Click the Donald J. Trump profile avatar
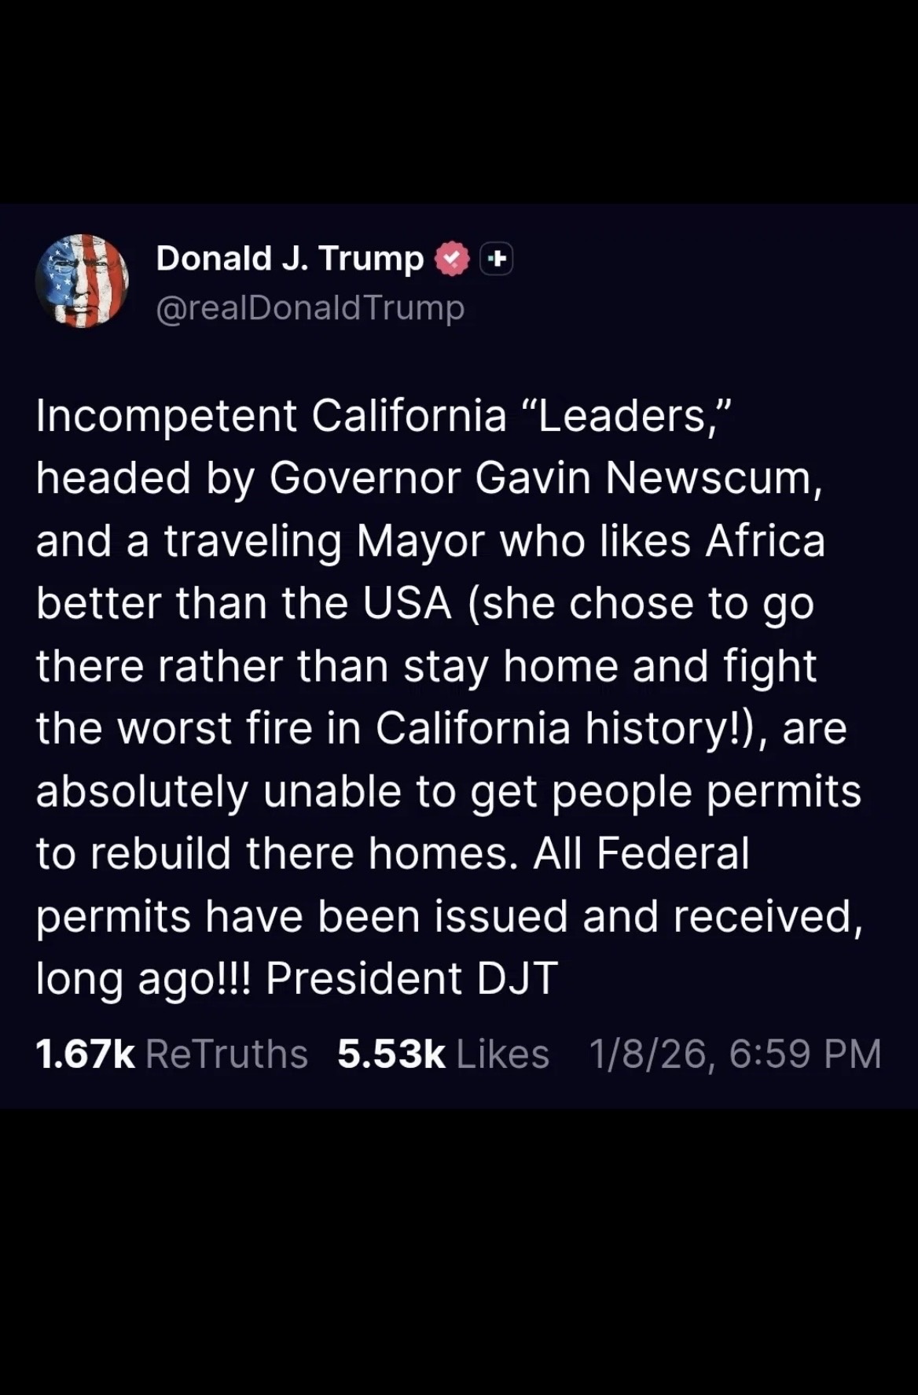918x1395 pixels. (83, 281)
